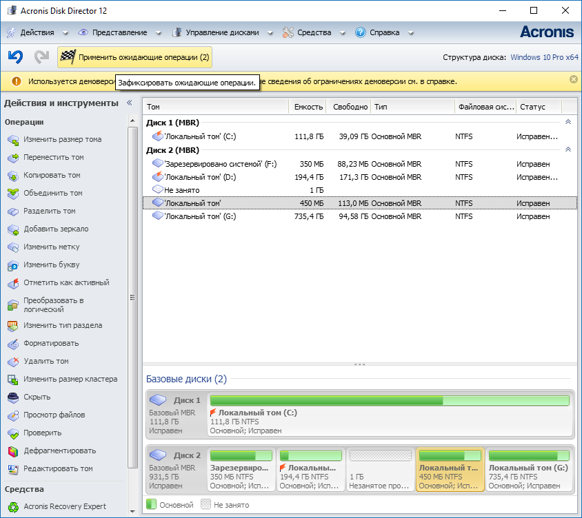Screen dimensions: 582x518
Task: Click the 350 МБ NTFS partition usage bar
Action: click(241, 455)
